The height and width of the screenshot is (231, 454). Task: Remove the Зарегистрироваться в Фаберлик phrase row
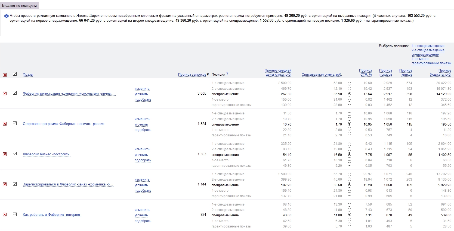tap(5, 184)
